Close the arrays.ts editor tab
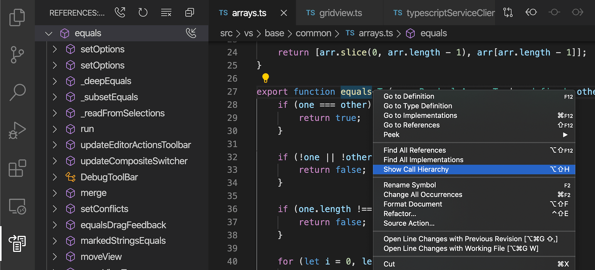This screenshot has height=270, width=595. pos(284,13)
